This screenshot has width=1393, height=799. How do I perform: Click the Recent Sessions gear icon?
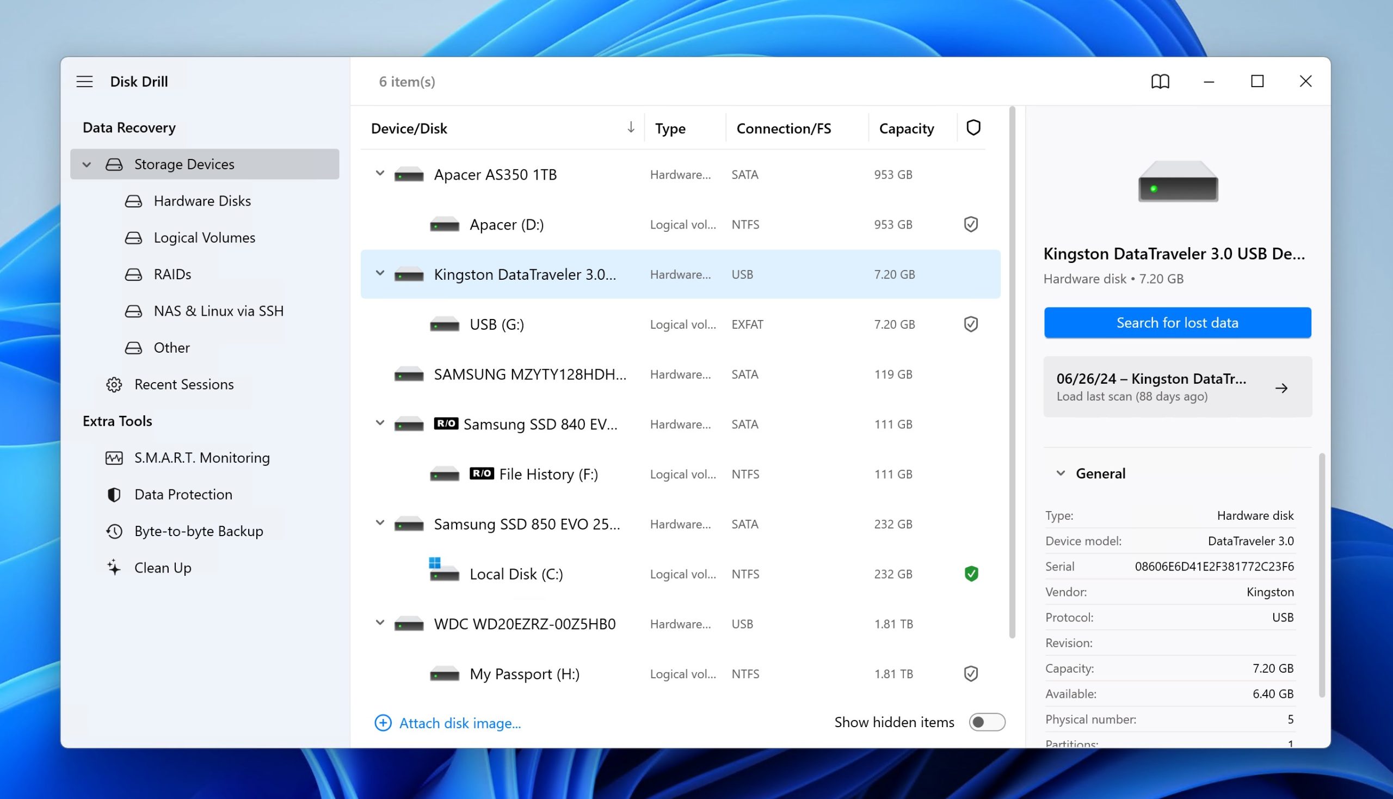click(x=114, y=384)
